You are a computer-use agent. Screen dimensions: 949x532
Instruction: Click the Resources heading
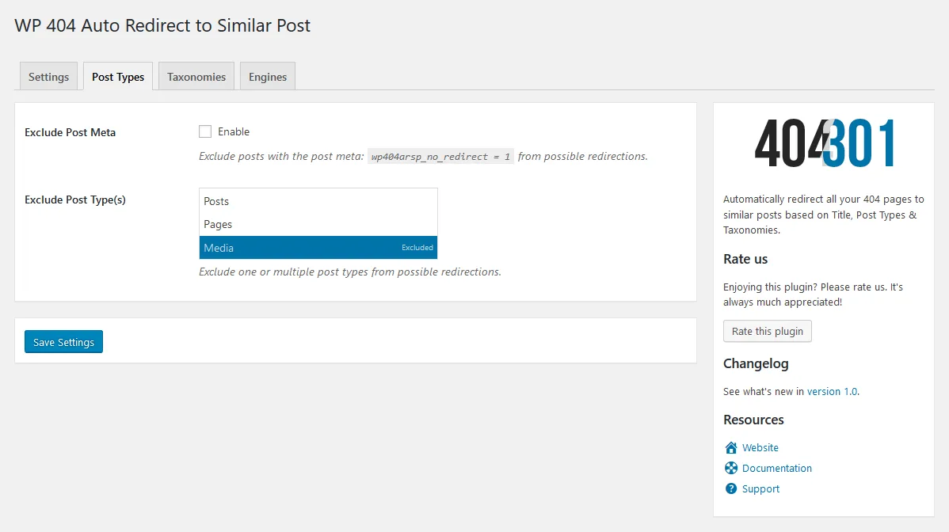[753, 420]
